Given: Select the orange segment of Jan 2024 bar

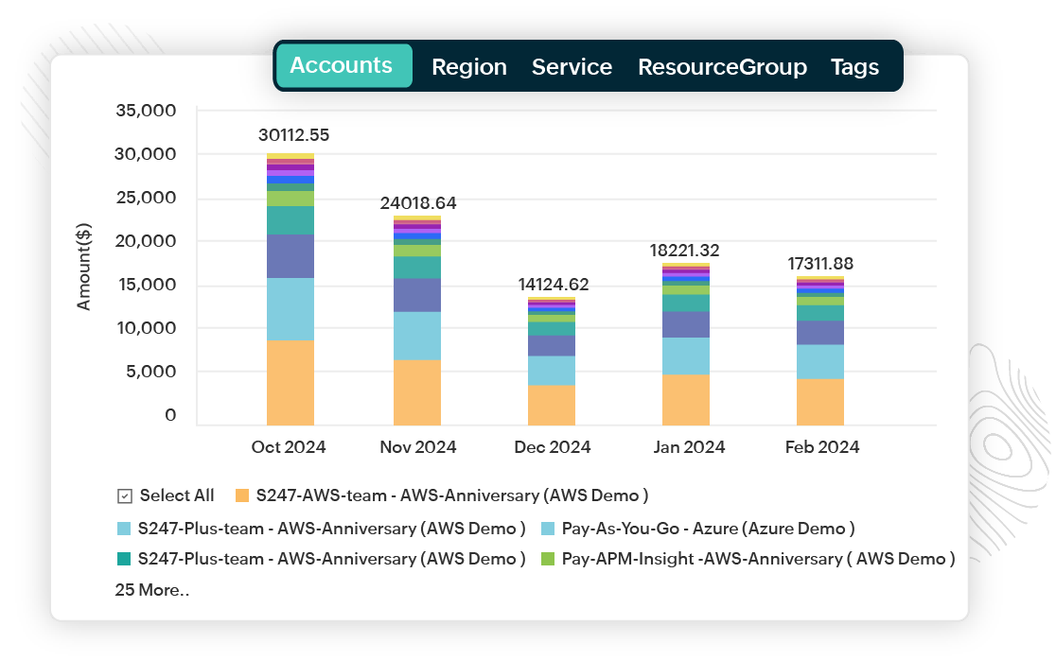Looking at the screenshot, I should tap(686, 400).
